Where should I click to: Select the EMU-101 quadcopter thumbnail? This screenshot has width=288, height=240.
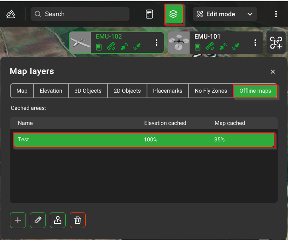[178, 43]
